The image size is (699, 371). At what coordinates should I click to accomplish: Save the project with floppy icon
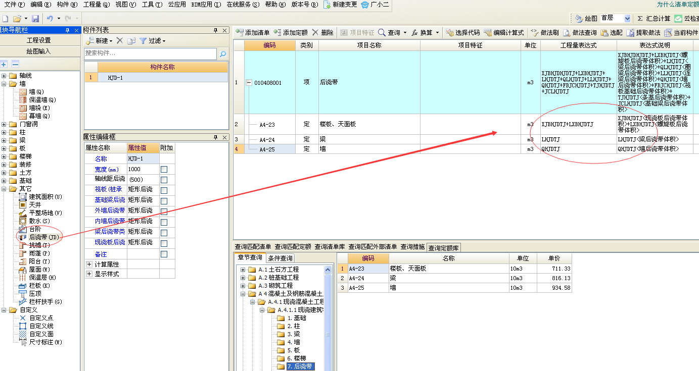(35, 19)
